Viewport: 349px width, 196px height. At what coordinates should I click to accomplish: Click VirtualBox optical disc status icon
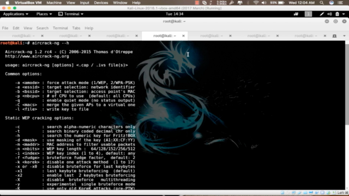pos(288,193)
